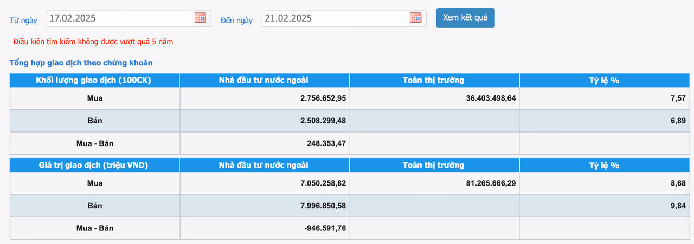Click the red 5-year search condition warning
This screenshot has height=244, width=694.
93,42
